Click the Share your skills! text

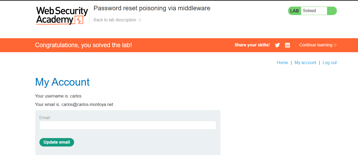252,45
